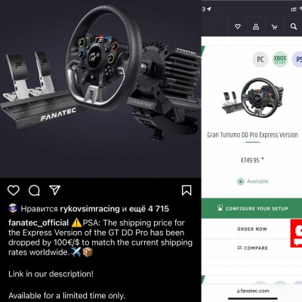Open comments via speech bubble icon

[34, 190]
